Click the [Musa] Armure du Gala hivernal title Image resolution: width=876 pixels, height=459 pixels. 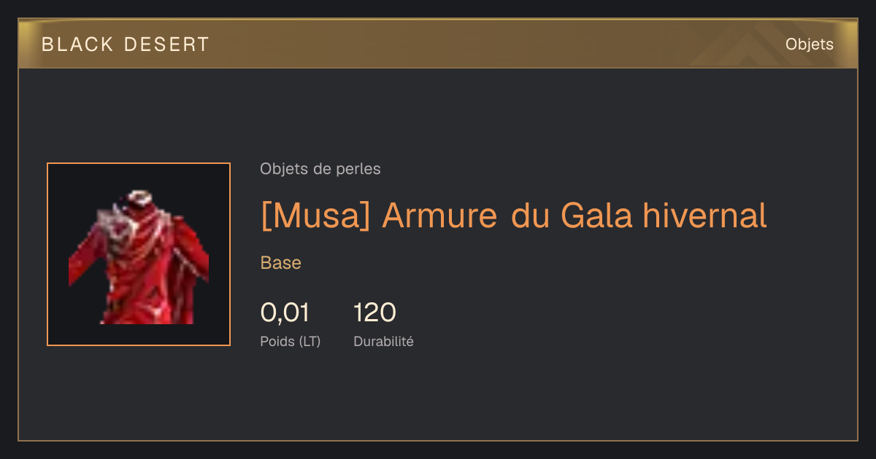click(x=514, y=216)
